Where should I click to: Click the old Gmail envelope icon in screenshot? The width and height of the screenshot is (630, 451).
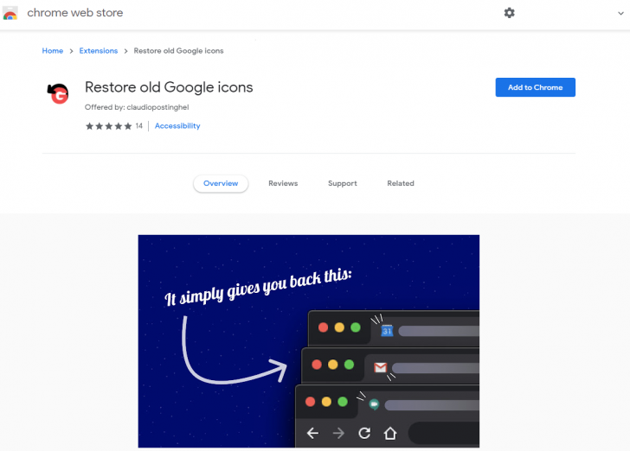[380, 367]
